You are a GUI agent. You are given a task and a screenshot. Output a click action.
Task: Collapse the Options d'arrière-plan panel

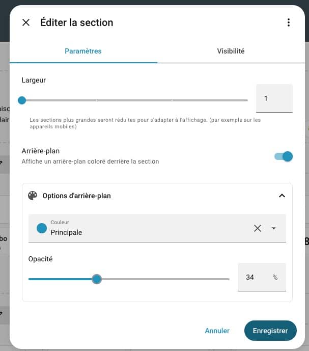[282, 196]
